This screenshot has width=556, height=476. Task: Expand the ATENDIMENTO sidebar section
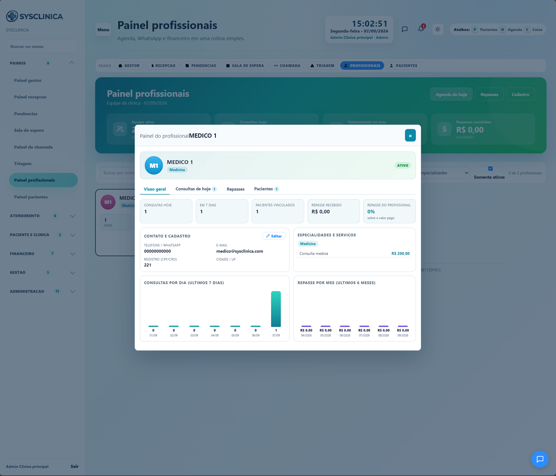coord(73,216)
